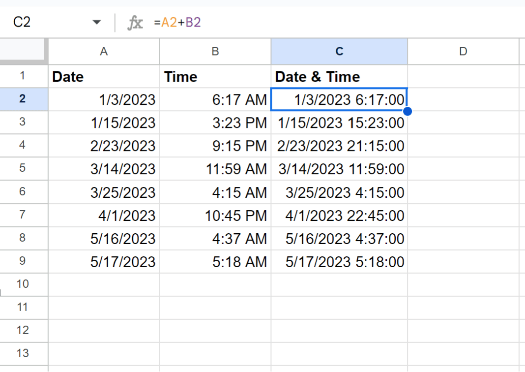
Task: Click the formula bar with =A2+B2
Action: (x=338, y=23)
